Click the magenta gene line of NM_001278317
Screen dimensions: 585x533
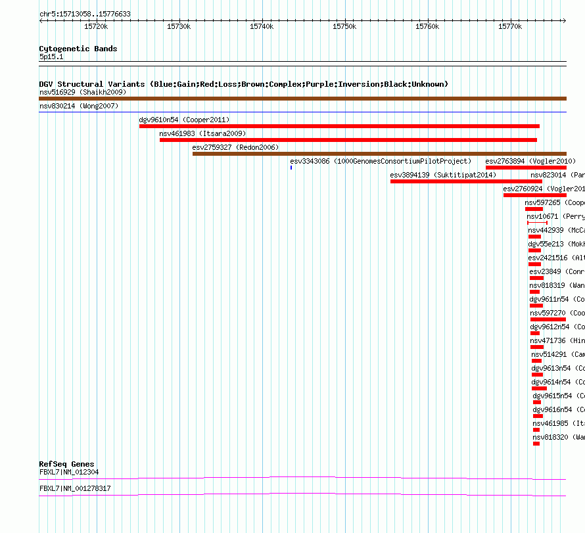click(x=302, y=495)
